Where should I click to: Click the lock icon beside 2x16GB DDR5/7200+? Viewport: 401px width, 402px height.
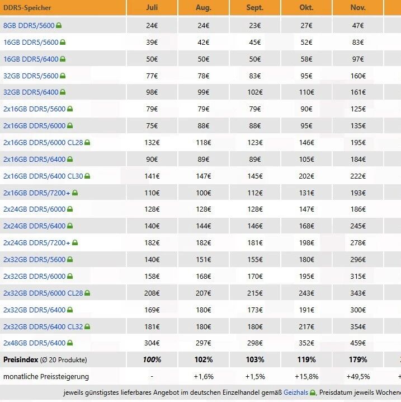click(x=75, y=193)
